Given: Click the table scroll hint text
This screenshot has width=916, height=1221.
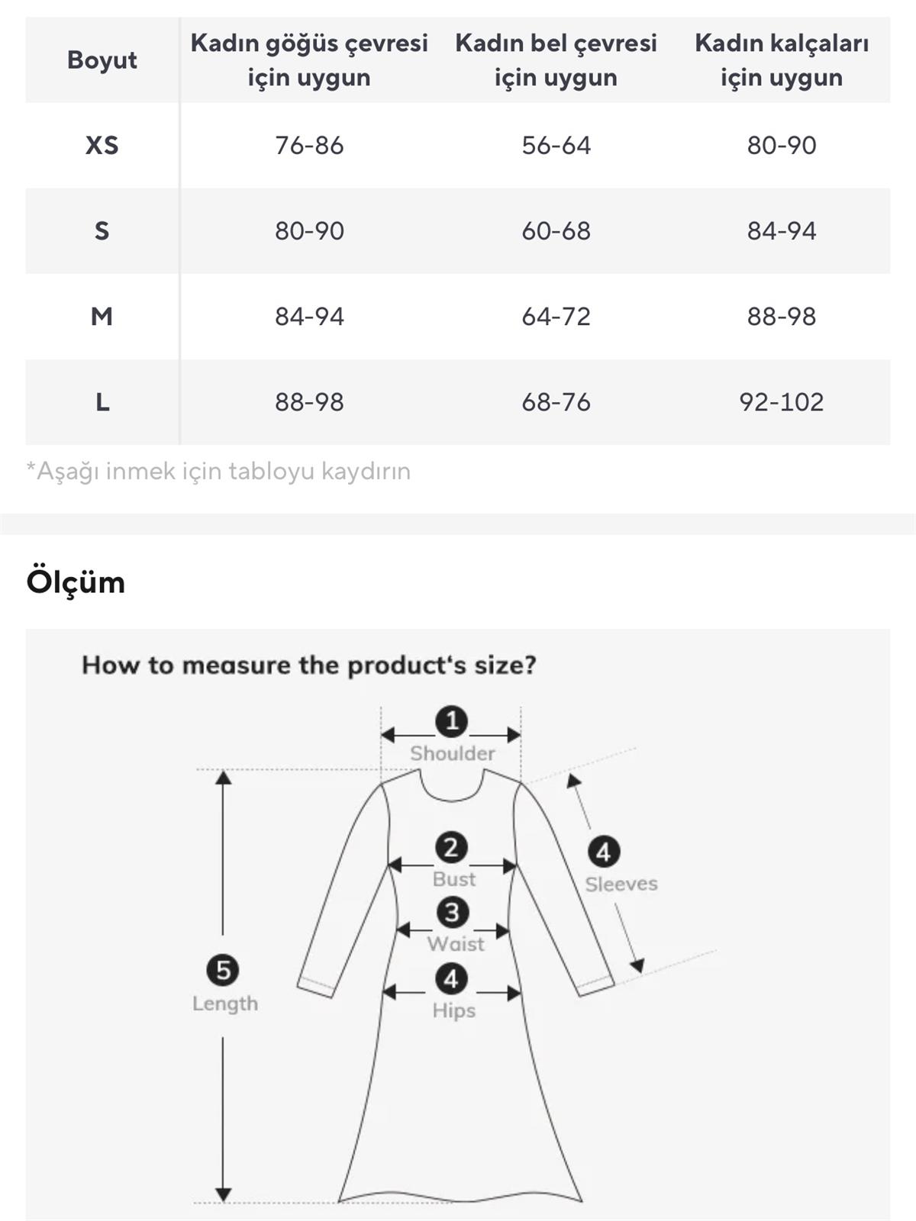Looking at the screenshot, I should (x=218, y=471).
